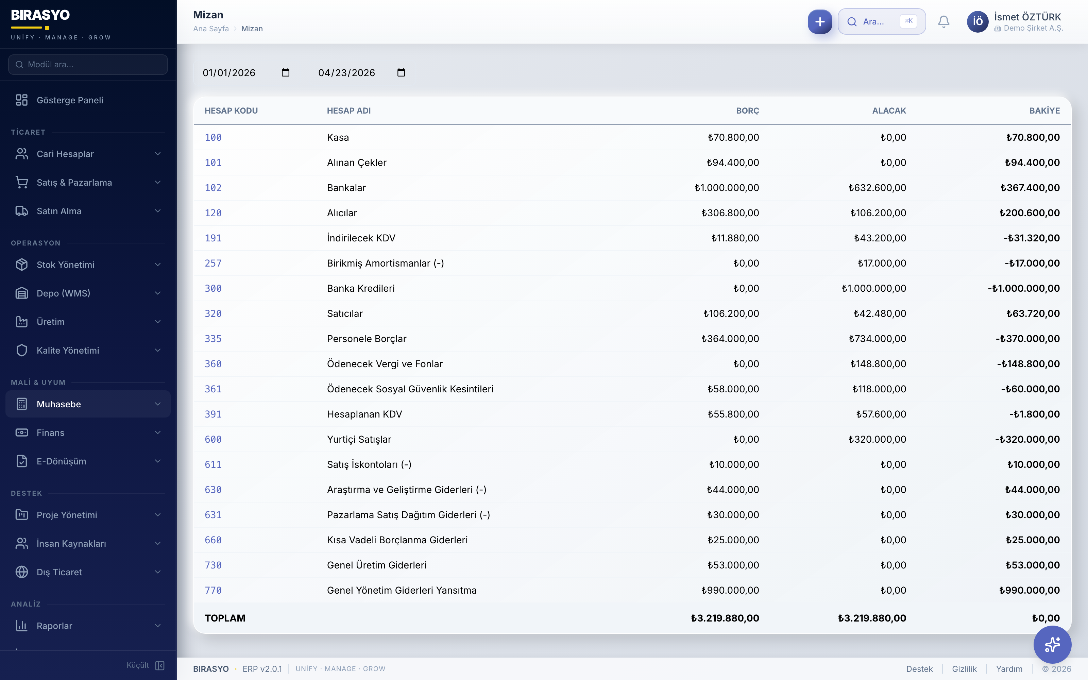The width and height of the screenshot is (1088, 680).
Task: Click the blue plus quick-add button
Action: (820, 21)
